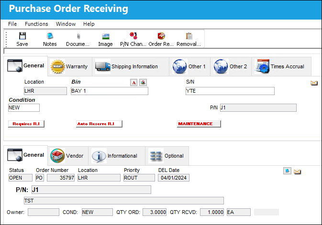Click the DEL Date field 04/01/2024
Image resolution: width=322 pixels, height=225 pixels.
pos(174,178)
